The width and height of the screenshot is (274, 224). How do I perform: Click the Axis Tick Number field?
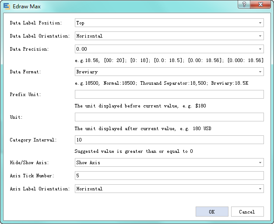point(169,176)
